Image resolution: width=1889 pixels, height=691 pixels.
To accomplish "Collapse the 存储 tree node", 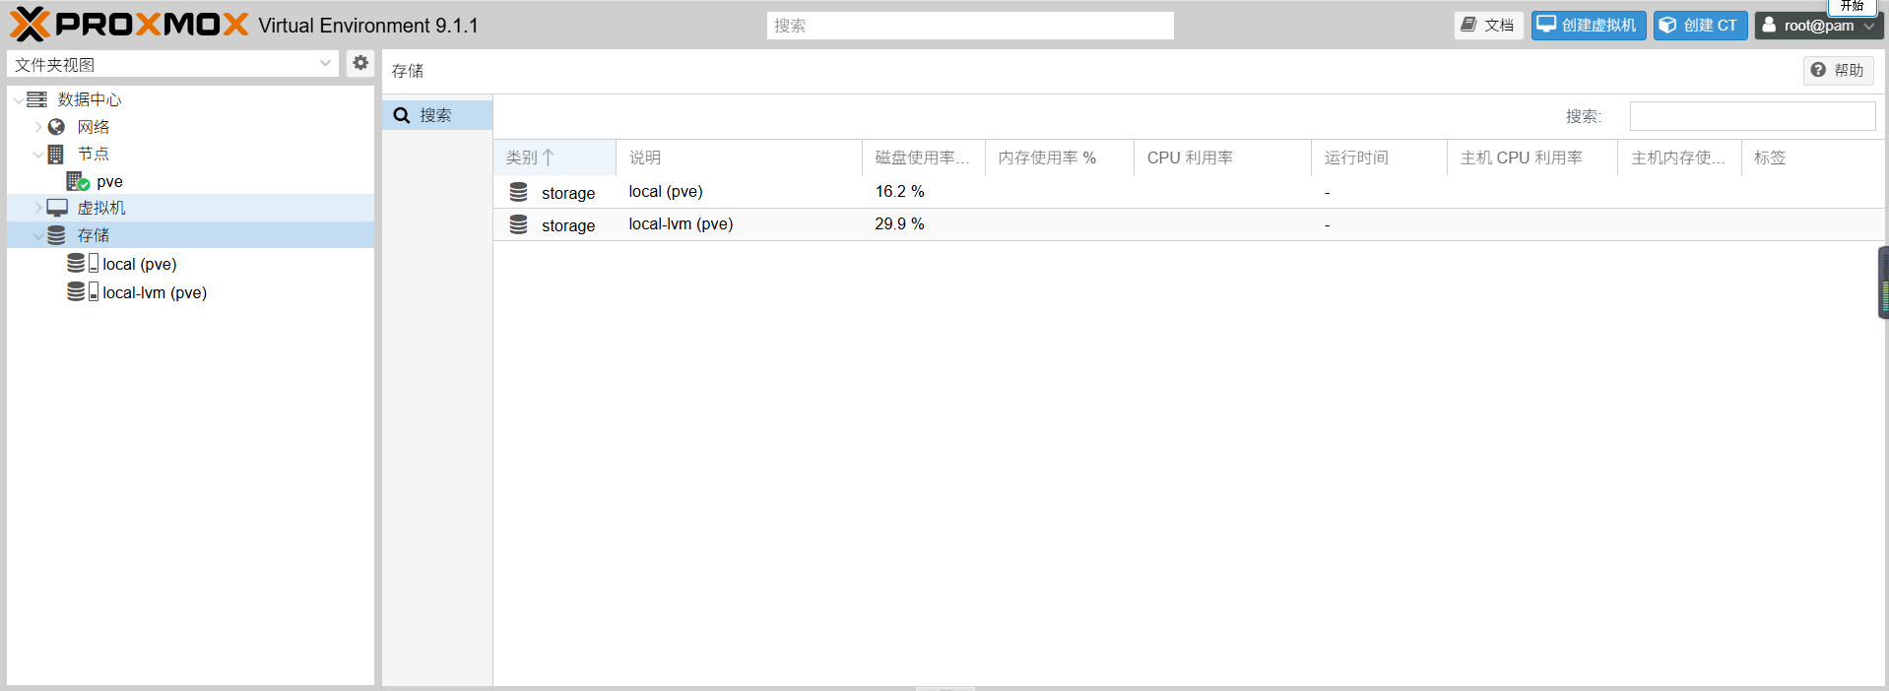I will [38, 236].
